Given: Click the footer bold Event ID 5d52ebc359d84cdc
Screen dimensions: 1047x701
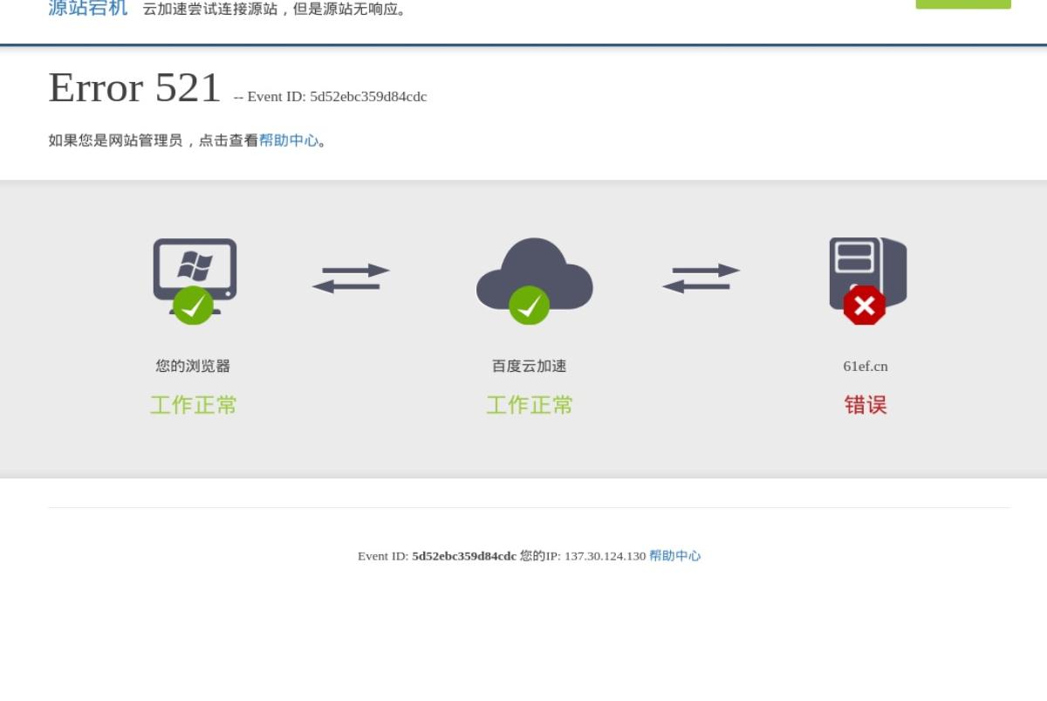Looking at the screenshot, I should coord(464,556).
